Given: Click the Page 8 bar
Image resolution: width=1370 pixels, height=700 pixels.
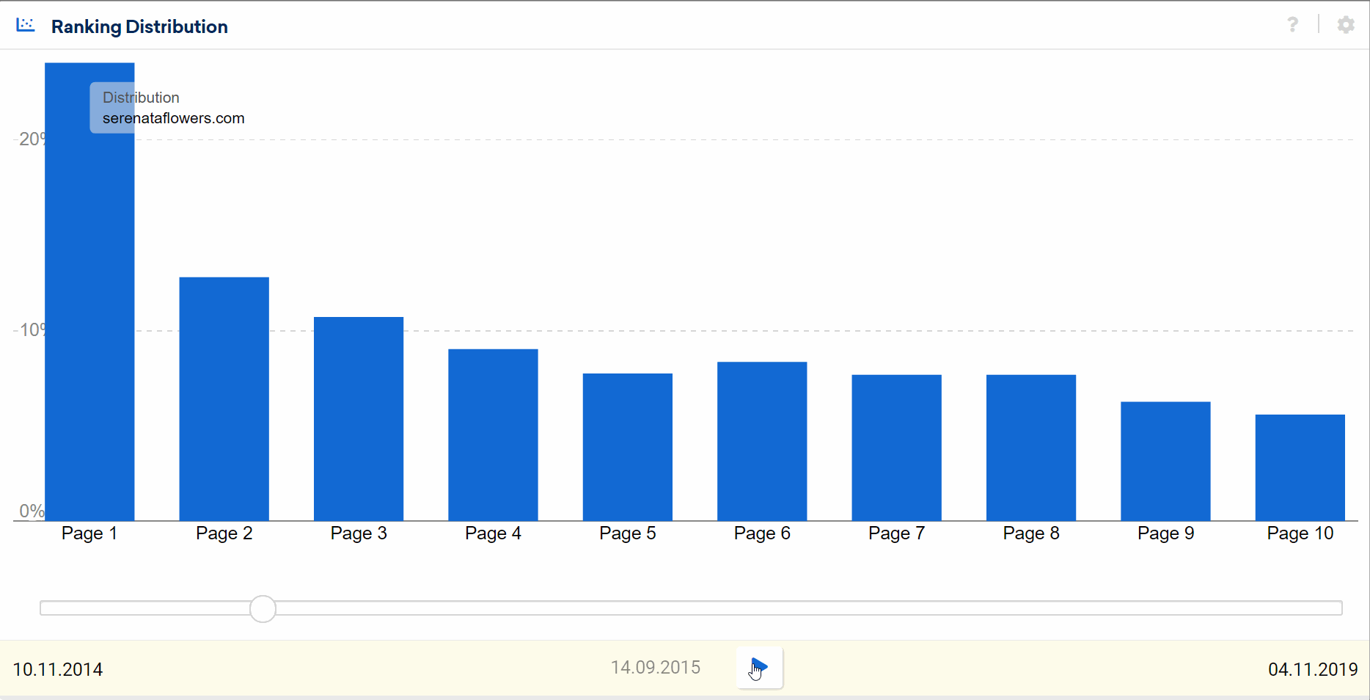Looking at the screenshot, I should [x=1030, y=448].
